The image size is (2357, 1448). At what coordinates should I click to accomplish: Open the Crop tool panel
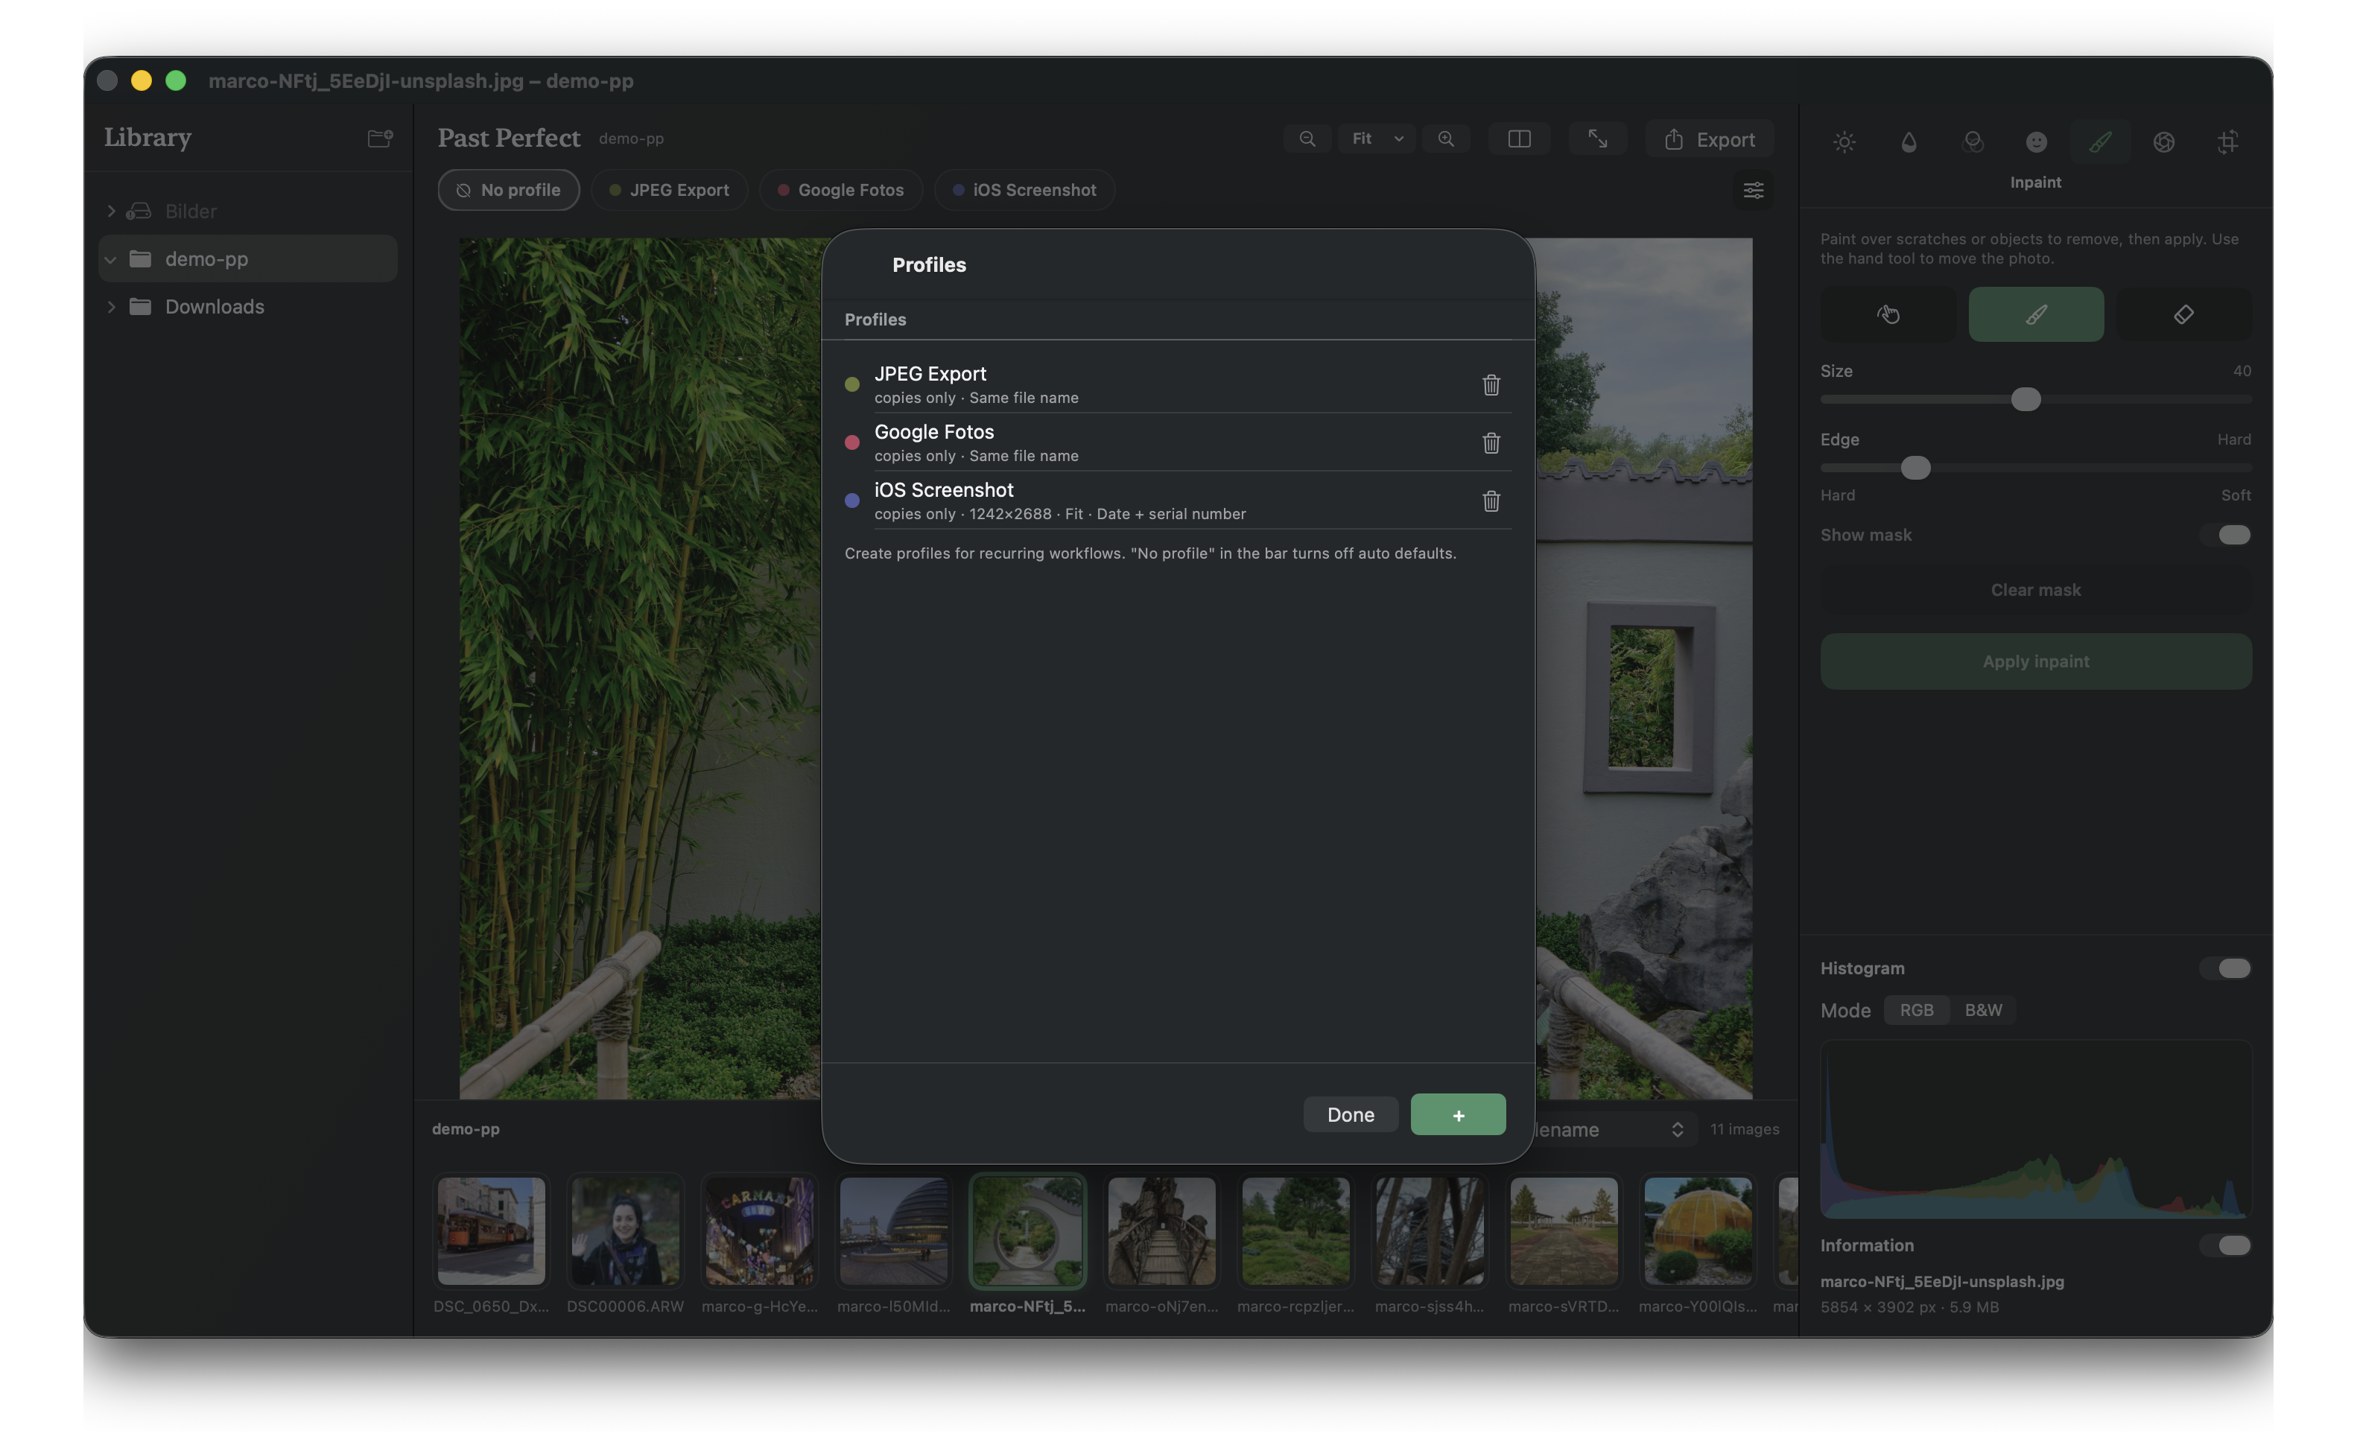pos(2227,142)
